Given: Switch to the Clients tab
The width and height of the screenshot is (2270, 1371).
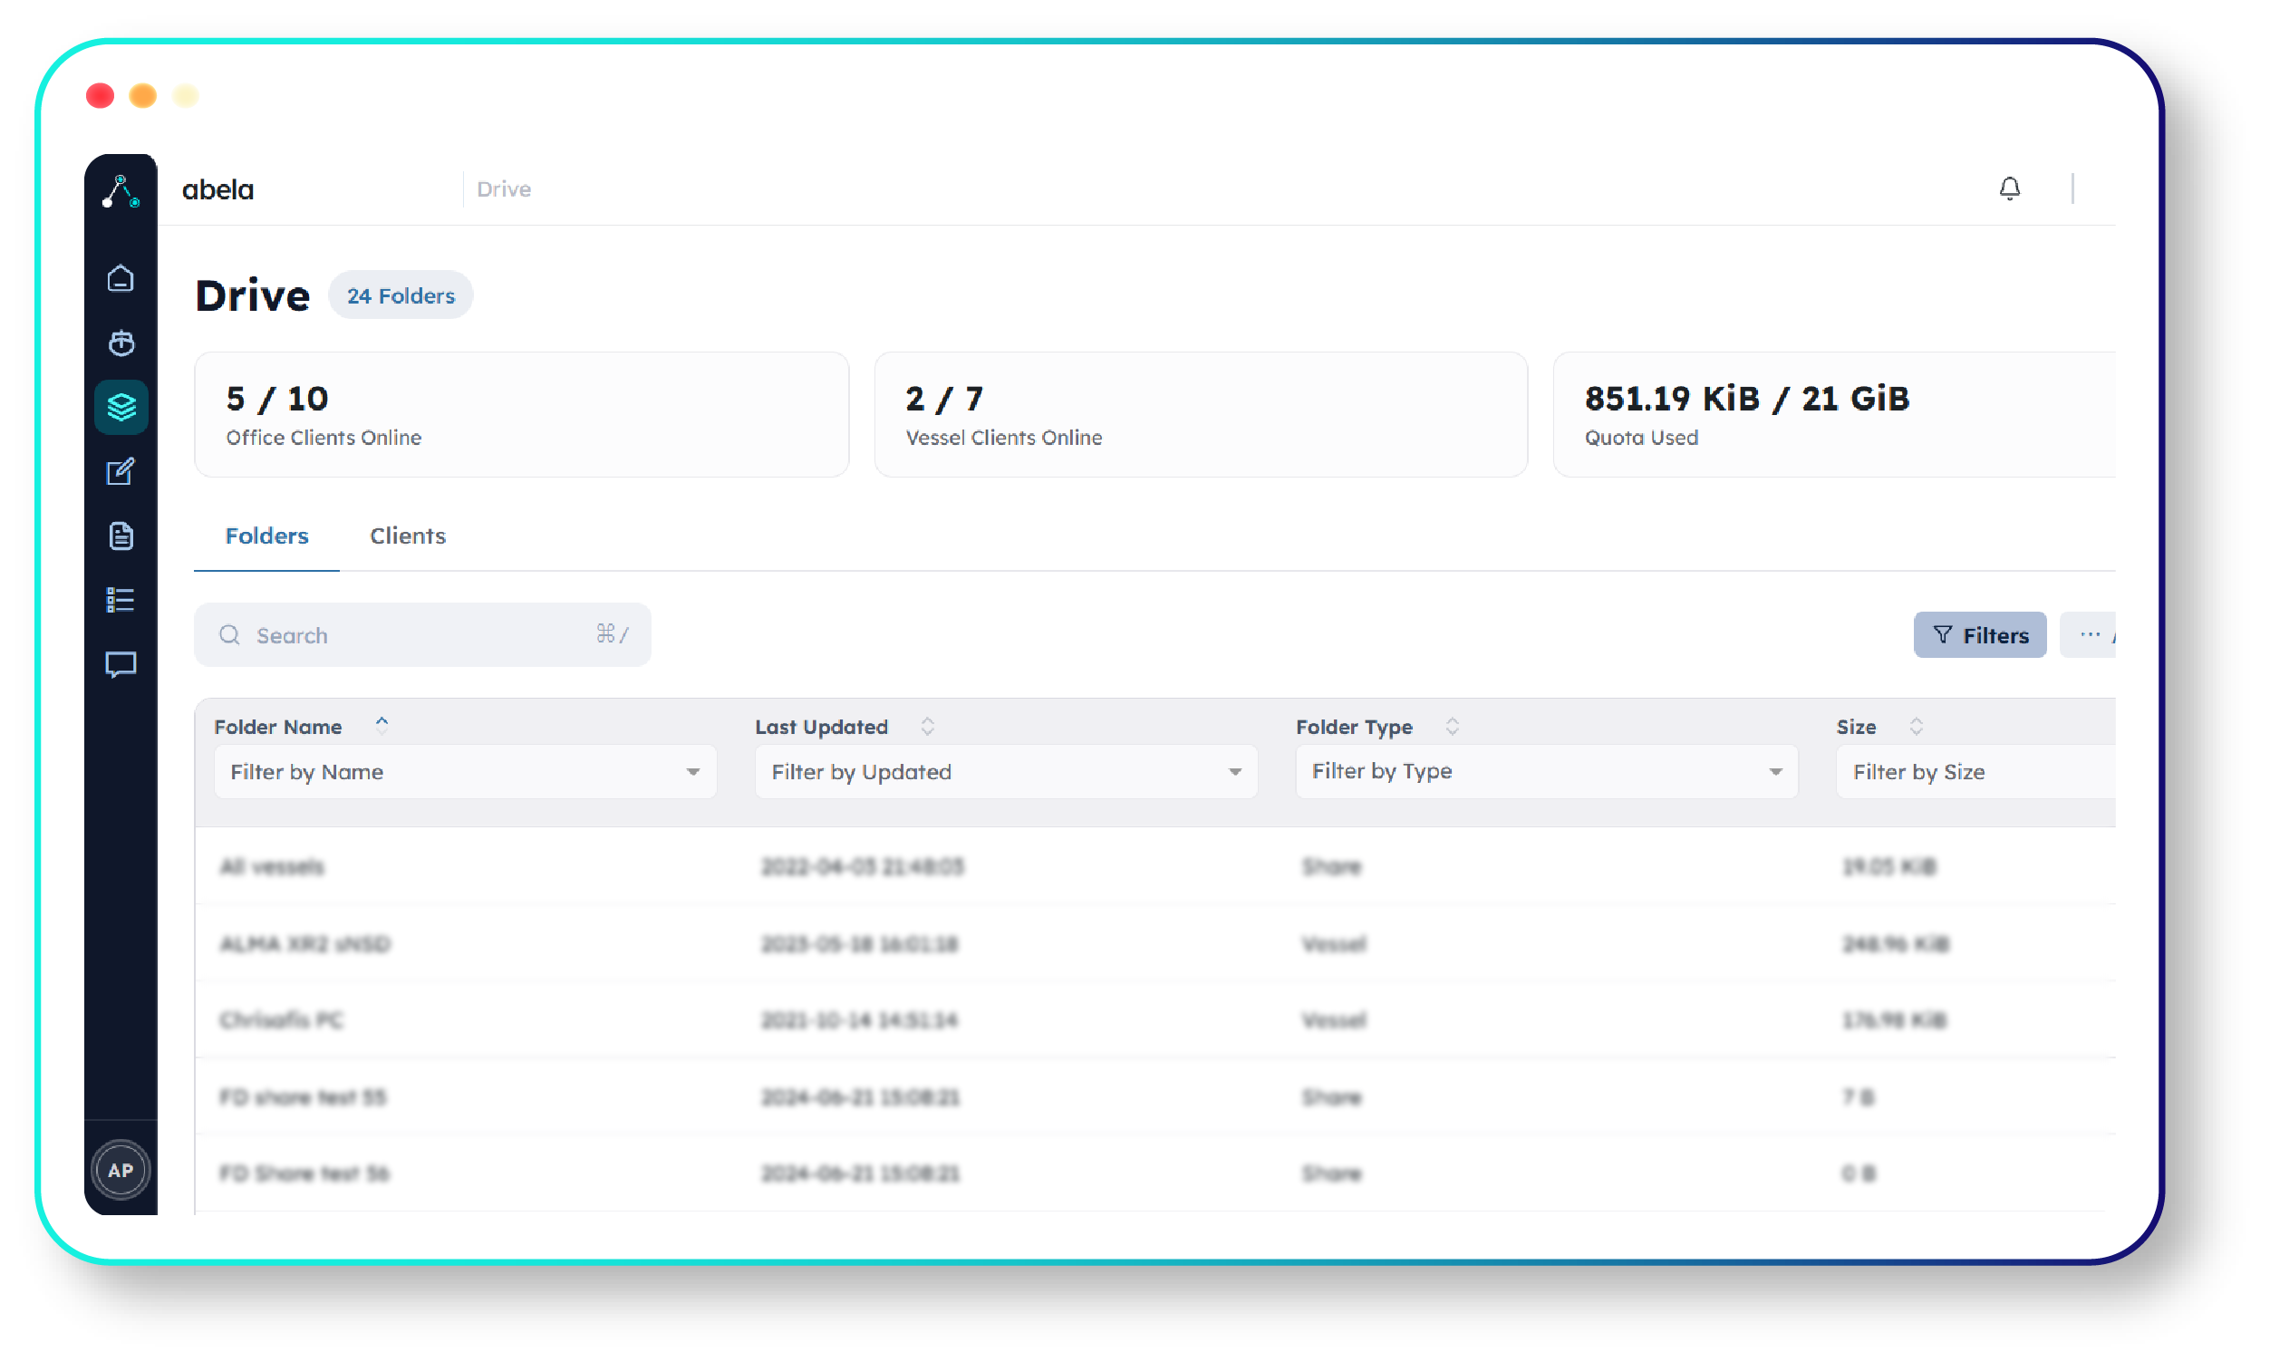Looking at the screenshot, I should [x=407, y=536].
